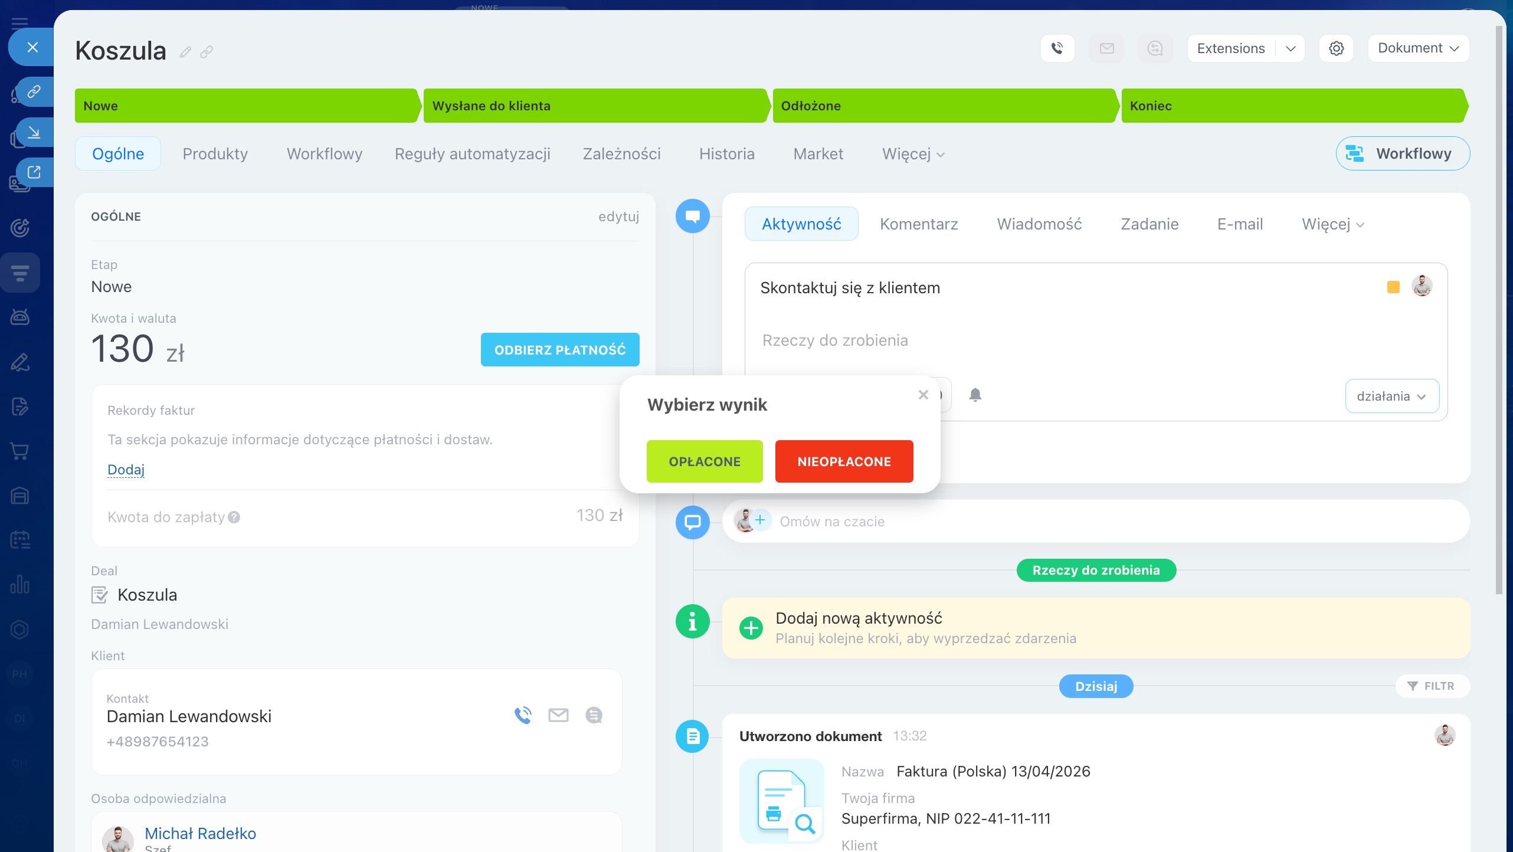Click the yellow color marker on activity
The height and width of the screenshot is (852, 1513).
1393,287
